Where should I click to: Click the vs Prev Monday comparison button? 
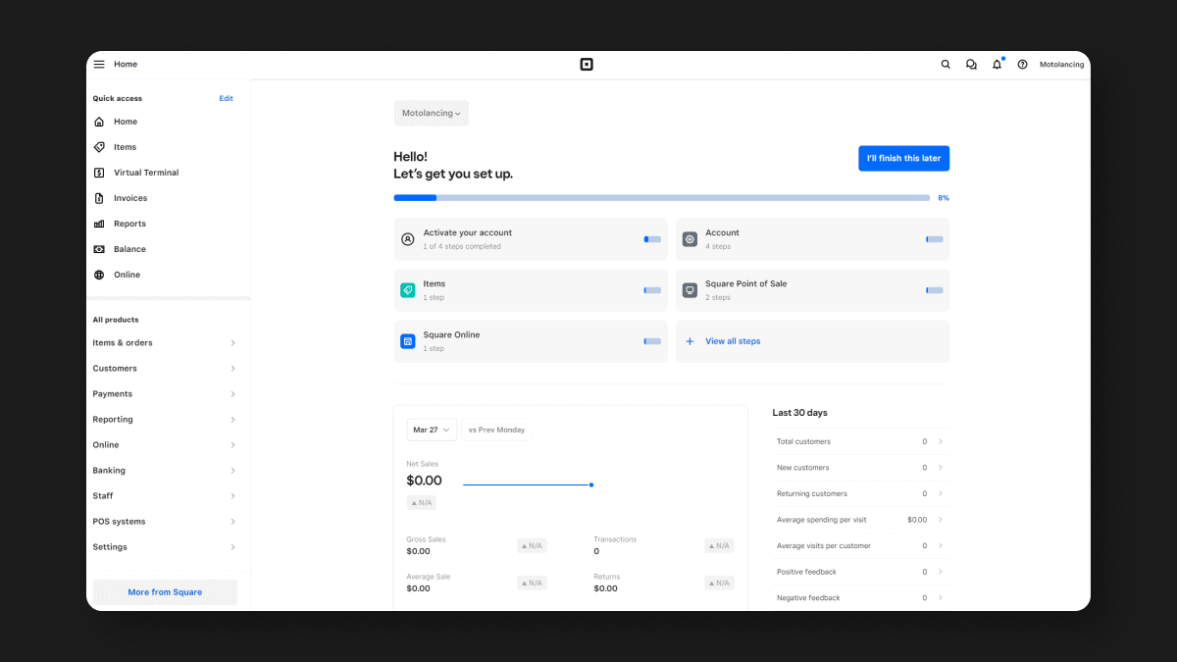tap(496, 430)
